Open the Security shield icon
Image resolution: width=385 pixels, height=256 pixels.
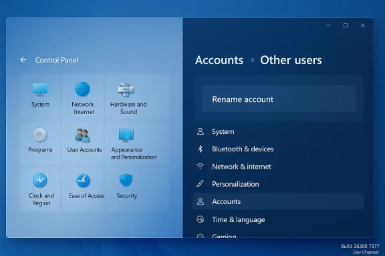coord(126,180)
